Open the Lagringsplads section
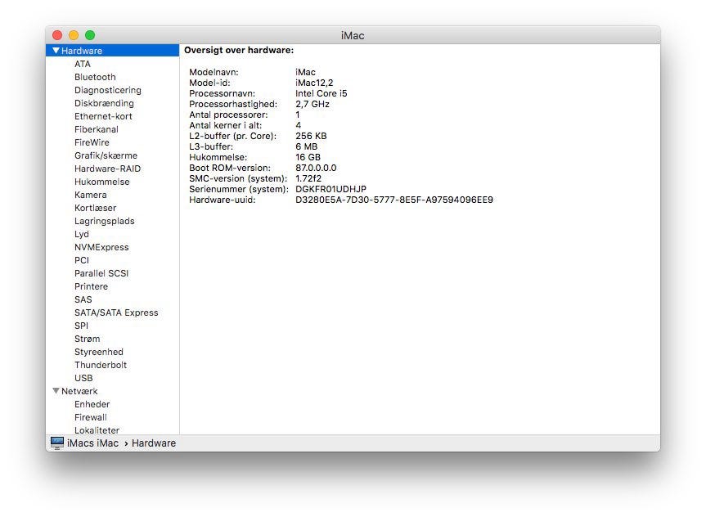This screenshot has width=706, height=517. 105,221
